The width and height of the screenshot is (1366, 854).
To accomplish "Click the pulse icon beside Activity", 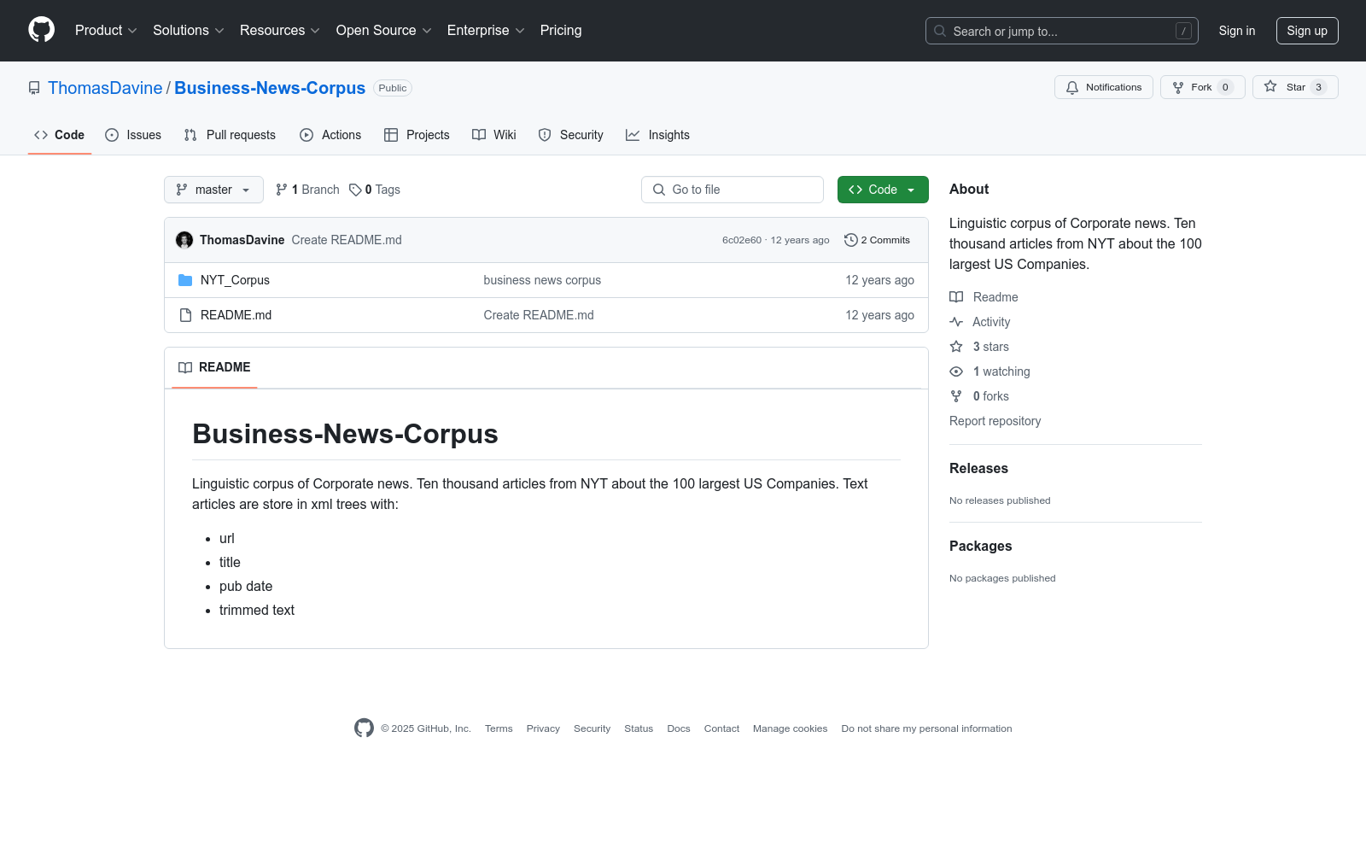I will click(x=956, y=322).
